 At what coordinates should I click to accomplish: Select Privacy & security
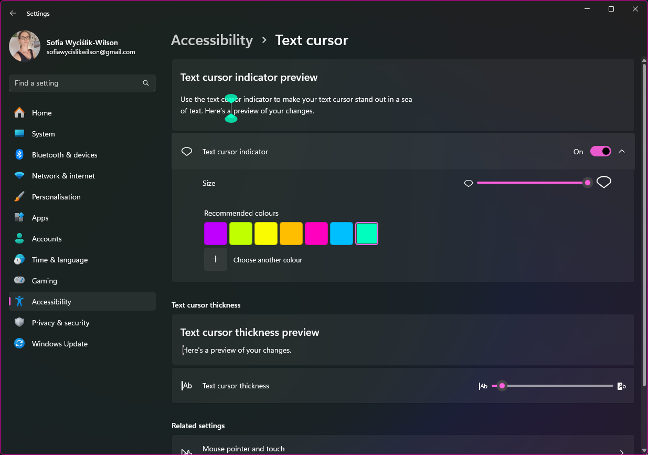(x=82, y=323)
